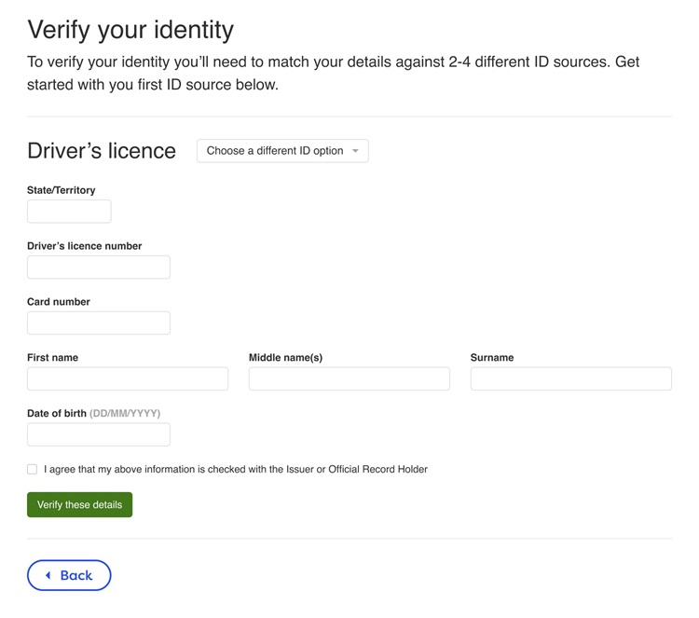Go back using the Back button
The width and height of the screenshot is (699, 618).
[x=69, y=576]
